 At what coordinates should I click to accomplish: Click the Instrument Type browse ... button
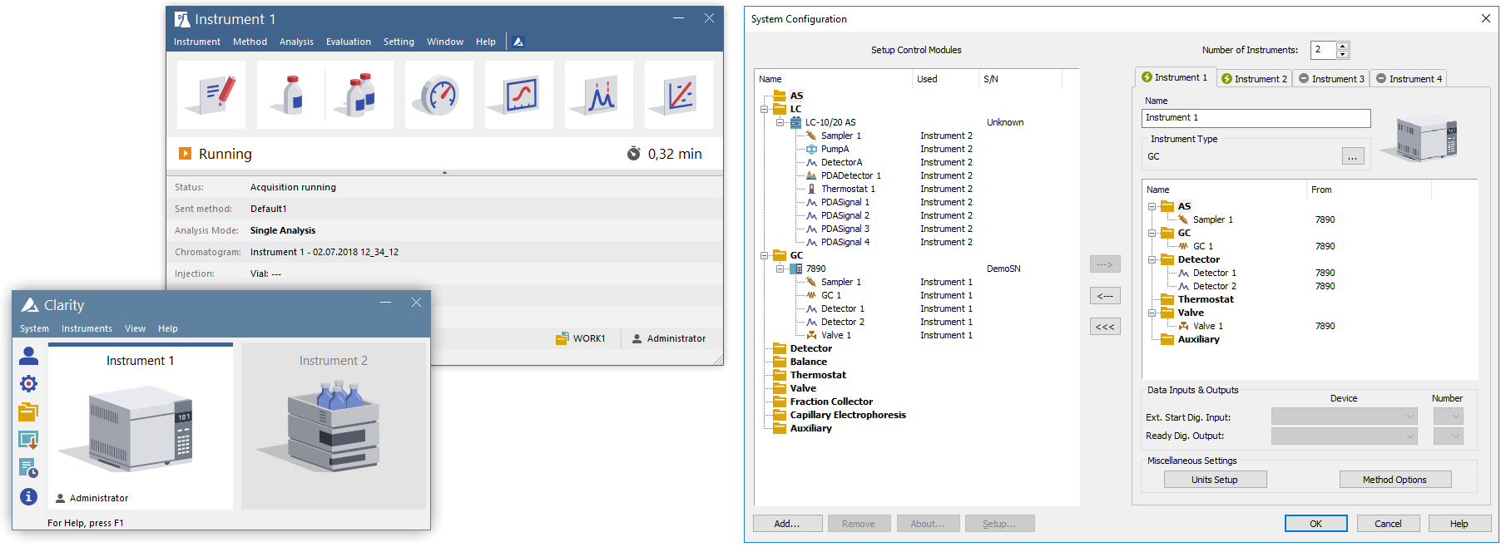pyautogui.click(x=1353, y=156)
